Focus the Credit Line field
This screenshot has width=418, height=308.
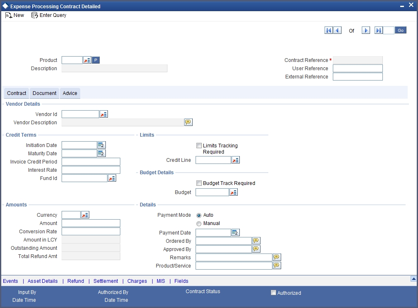tap(213, 160)
